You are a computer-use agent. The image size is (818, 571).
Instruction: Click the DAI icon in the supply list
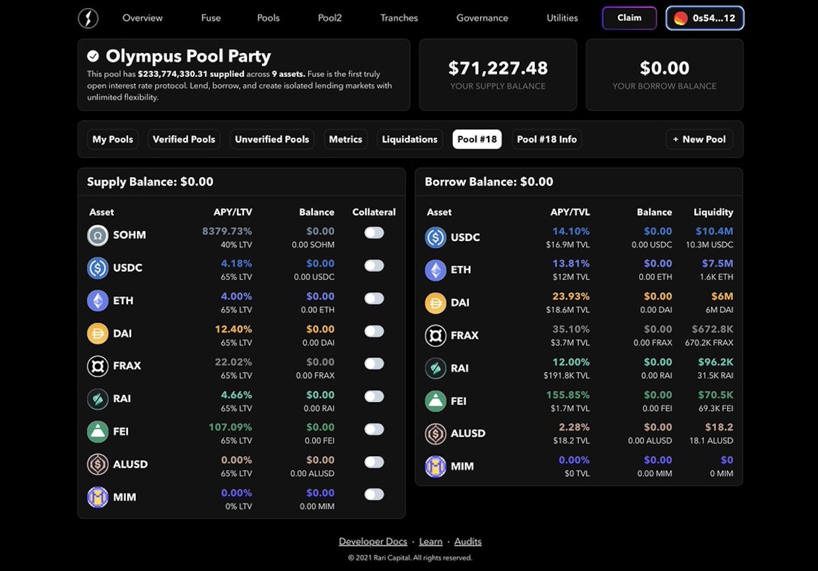[x=98, y=334]
